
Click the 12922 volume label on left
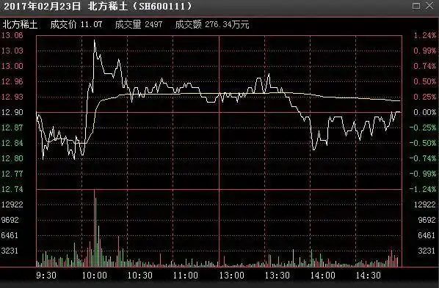12,204
